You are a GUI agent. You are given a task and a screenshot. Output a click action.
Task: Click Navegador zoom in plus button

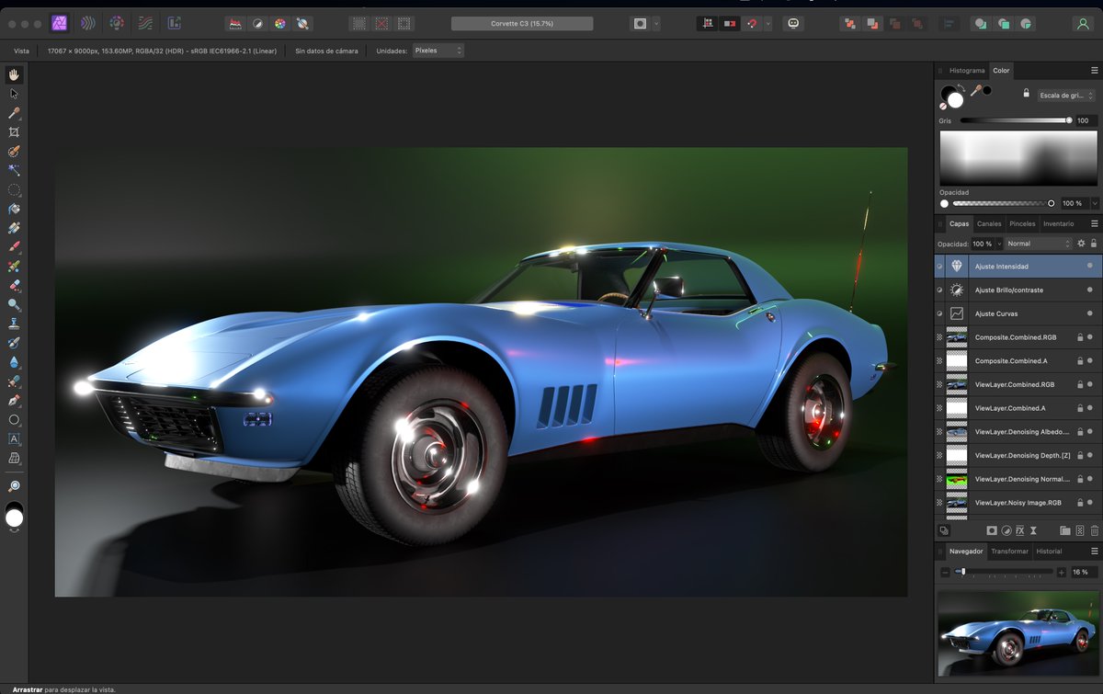click(1062, 572)
